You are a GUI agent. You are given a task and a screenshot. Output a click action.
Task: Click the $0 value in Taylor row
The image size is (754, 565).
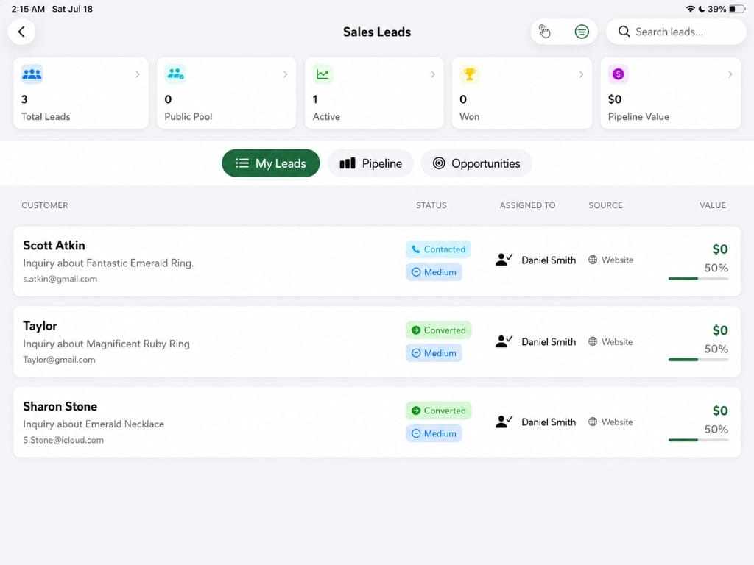coord(720,330)
